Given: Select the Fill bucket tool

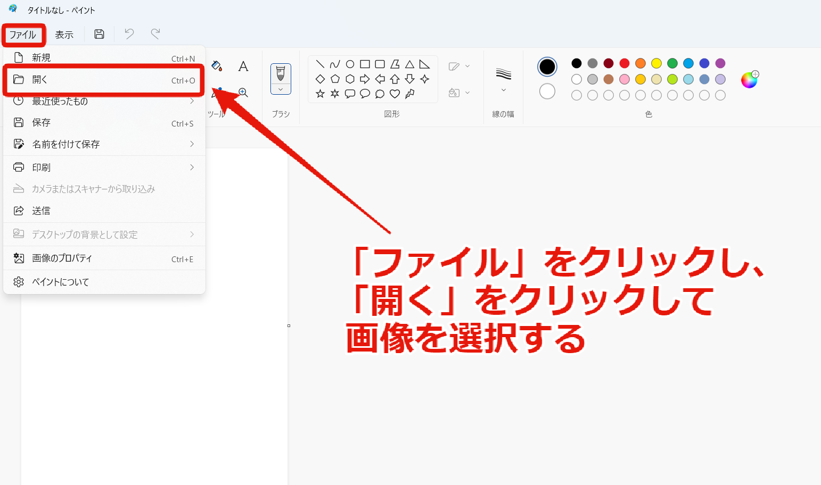Looking at the screenshot, I should point(217,66).
